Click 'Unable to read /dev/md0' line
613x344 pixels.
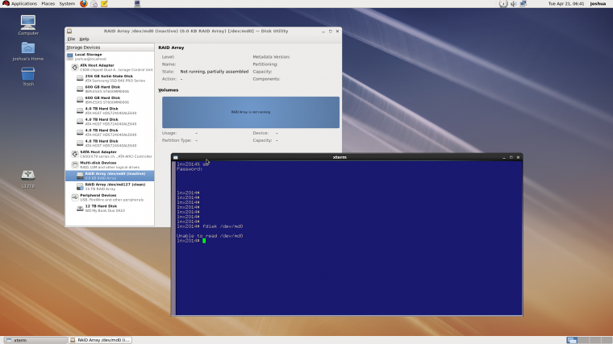[210, 236]
